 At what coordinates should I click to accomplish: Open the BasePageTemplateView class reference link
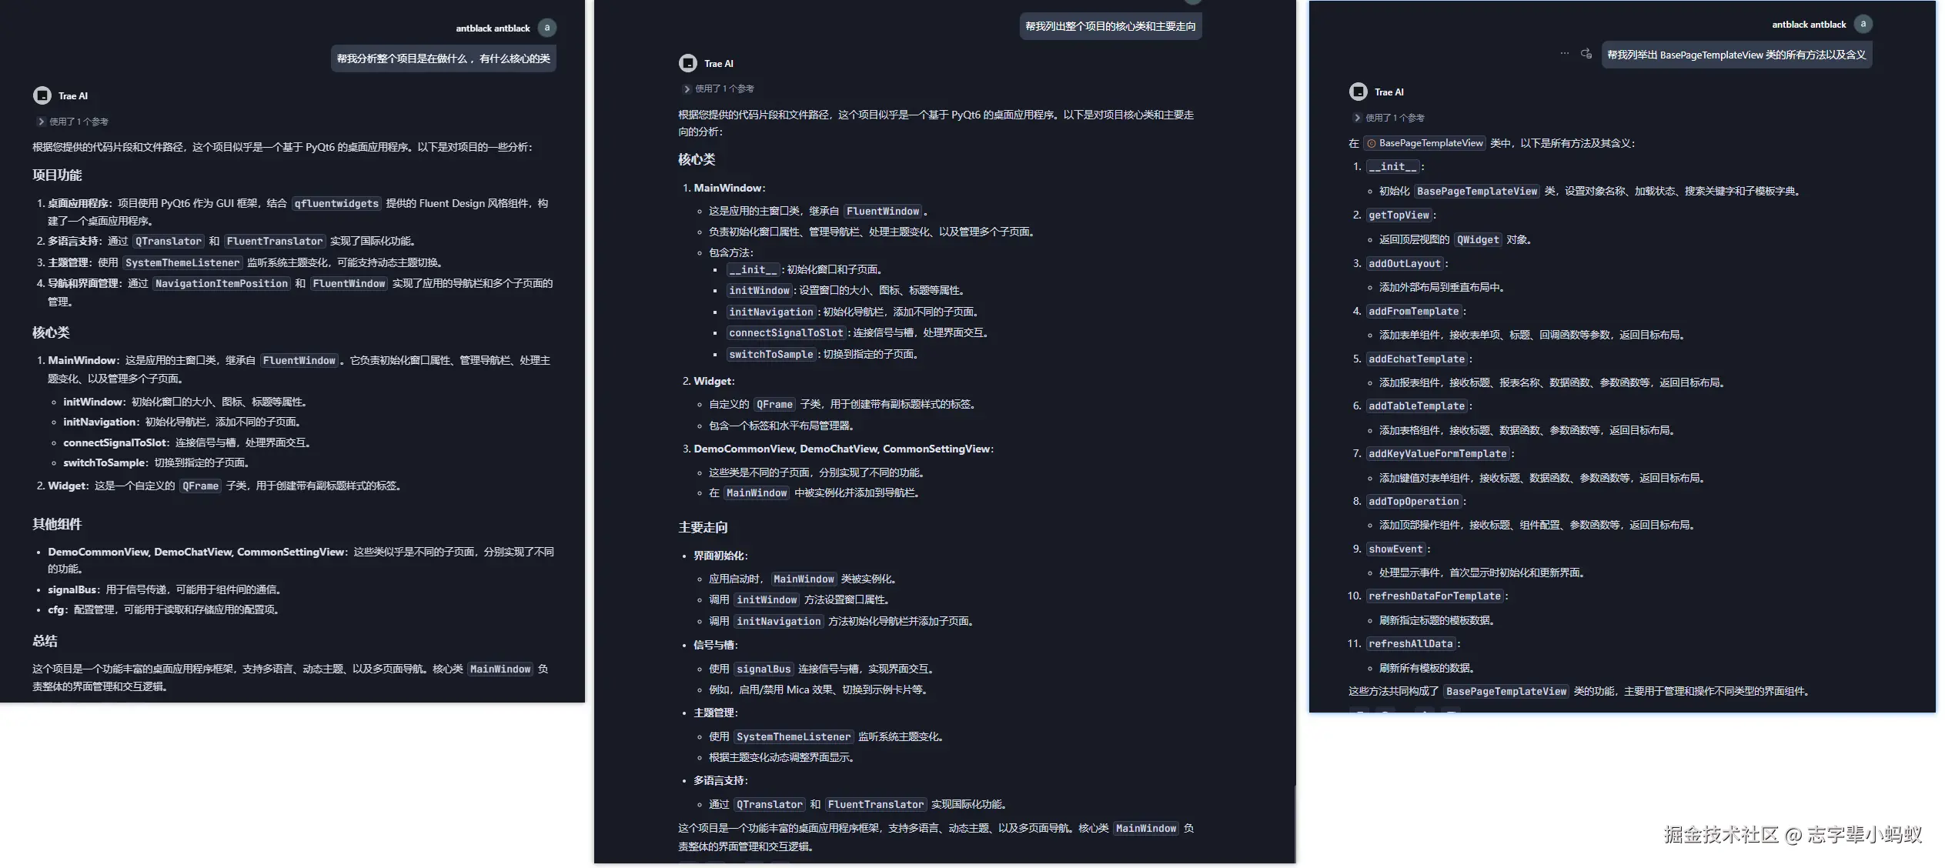pos(1430,143)
